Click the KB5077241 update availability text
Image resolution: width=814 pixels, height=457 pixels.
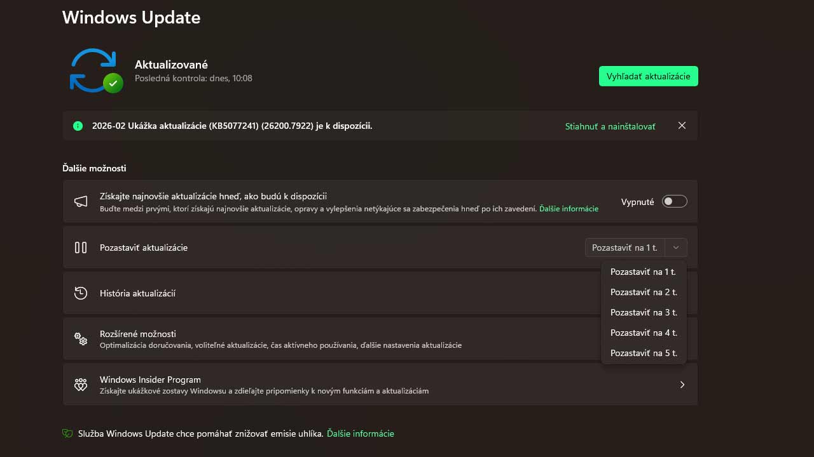232,126
